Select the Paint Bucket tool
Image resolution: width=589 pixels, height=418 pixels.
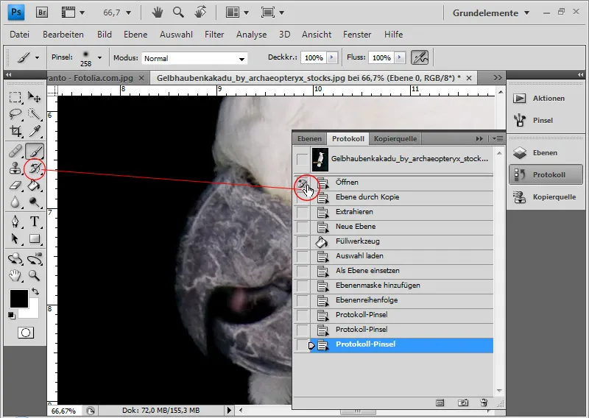click(35, 185)
